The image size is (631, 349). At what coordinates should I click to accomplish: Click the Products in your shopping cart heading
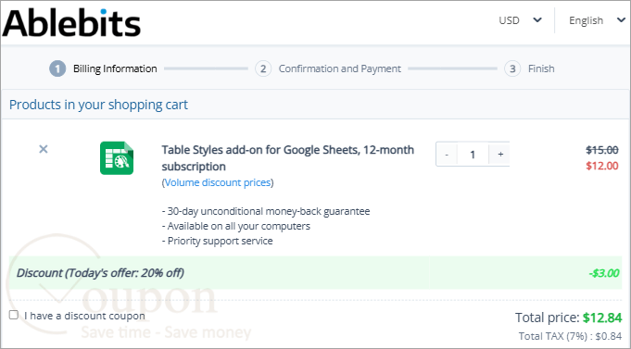tap(98, 105)
